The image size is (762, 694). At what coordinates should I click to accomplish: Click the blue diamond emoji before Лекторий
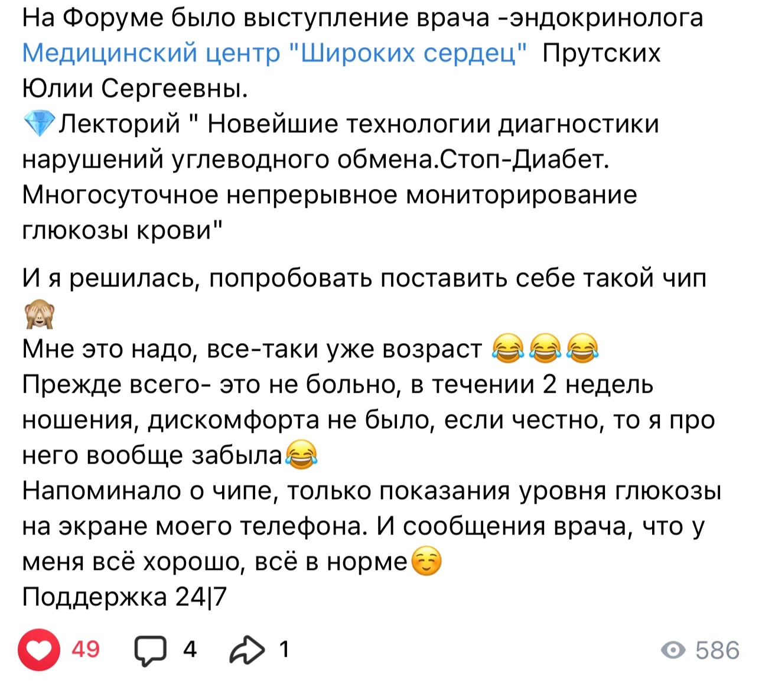(39, 124)
